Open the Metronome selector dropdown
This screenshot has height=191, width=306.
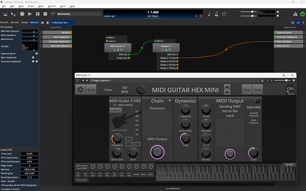click(x=77, y=14)
